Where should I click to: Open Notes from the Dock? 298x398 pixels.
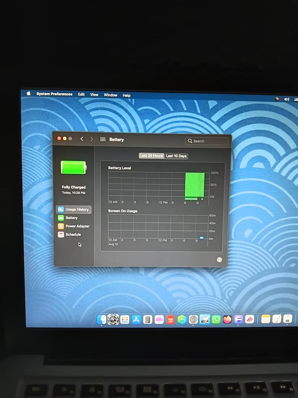pyautogui.click(x=266, y=319)
